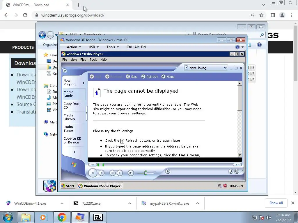Show more taskbar features via double chevron
This screenshot has height=223, width=298.
click(74, 152)
